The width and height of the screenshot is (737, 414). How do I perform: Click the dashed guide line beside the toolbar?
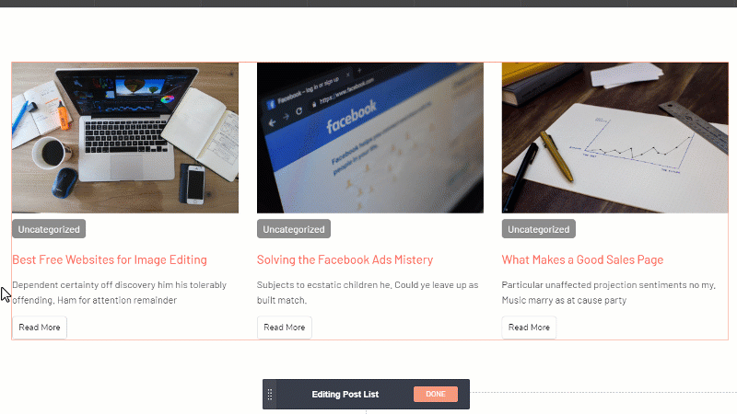pos(599,393)
